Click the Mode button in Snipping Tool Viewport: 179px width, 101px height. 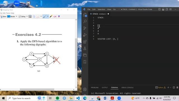11,17
